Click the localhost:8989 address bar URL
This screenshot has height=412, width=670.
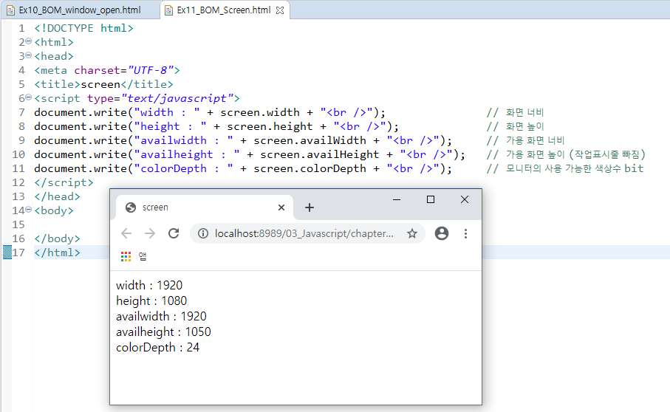[x=304, y=233]
